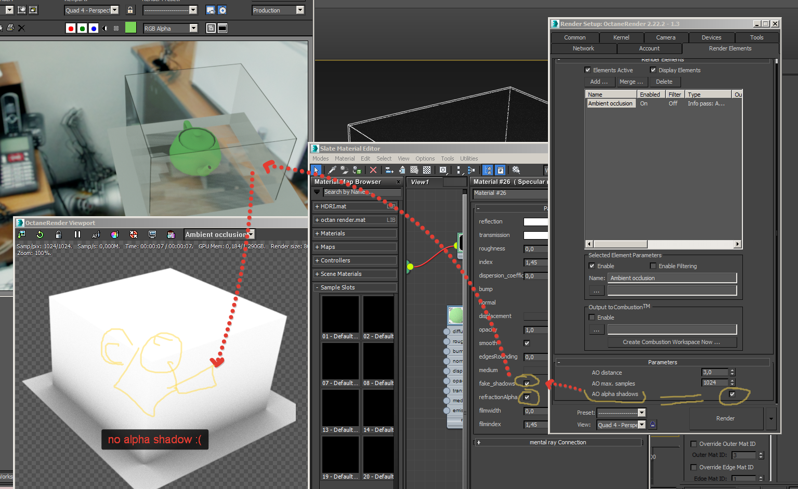Click the Move Children icon in Slate toolbar
Viewport: 798px width, 489px height.
coord(389,170)
